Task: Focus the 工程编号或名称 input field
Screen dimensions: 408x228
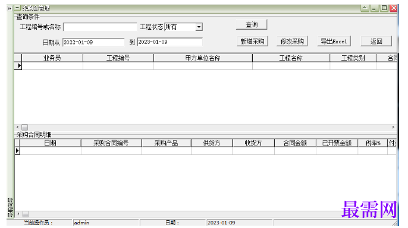Action: (x=100, y=27)
